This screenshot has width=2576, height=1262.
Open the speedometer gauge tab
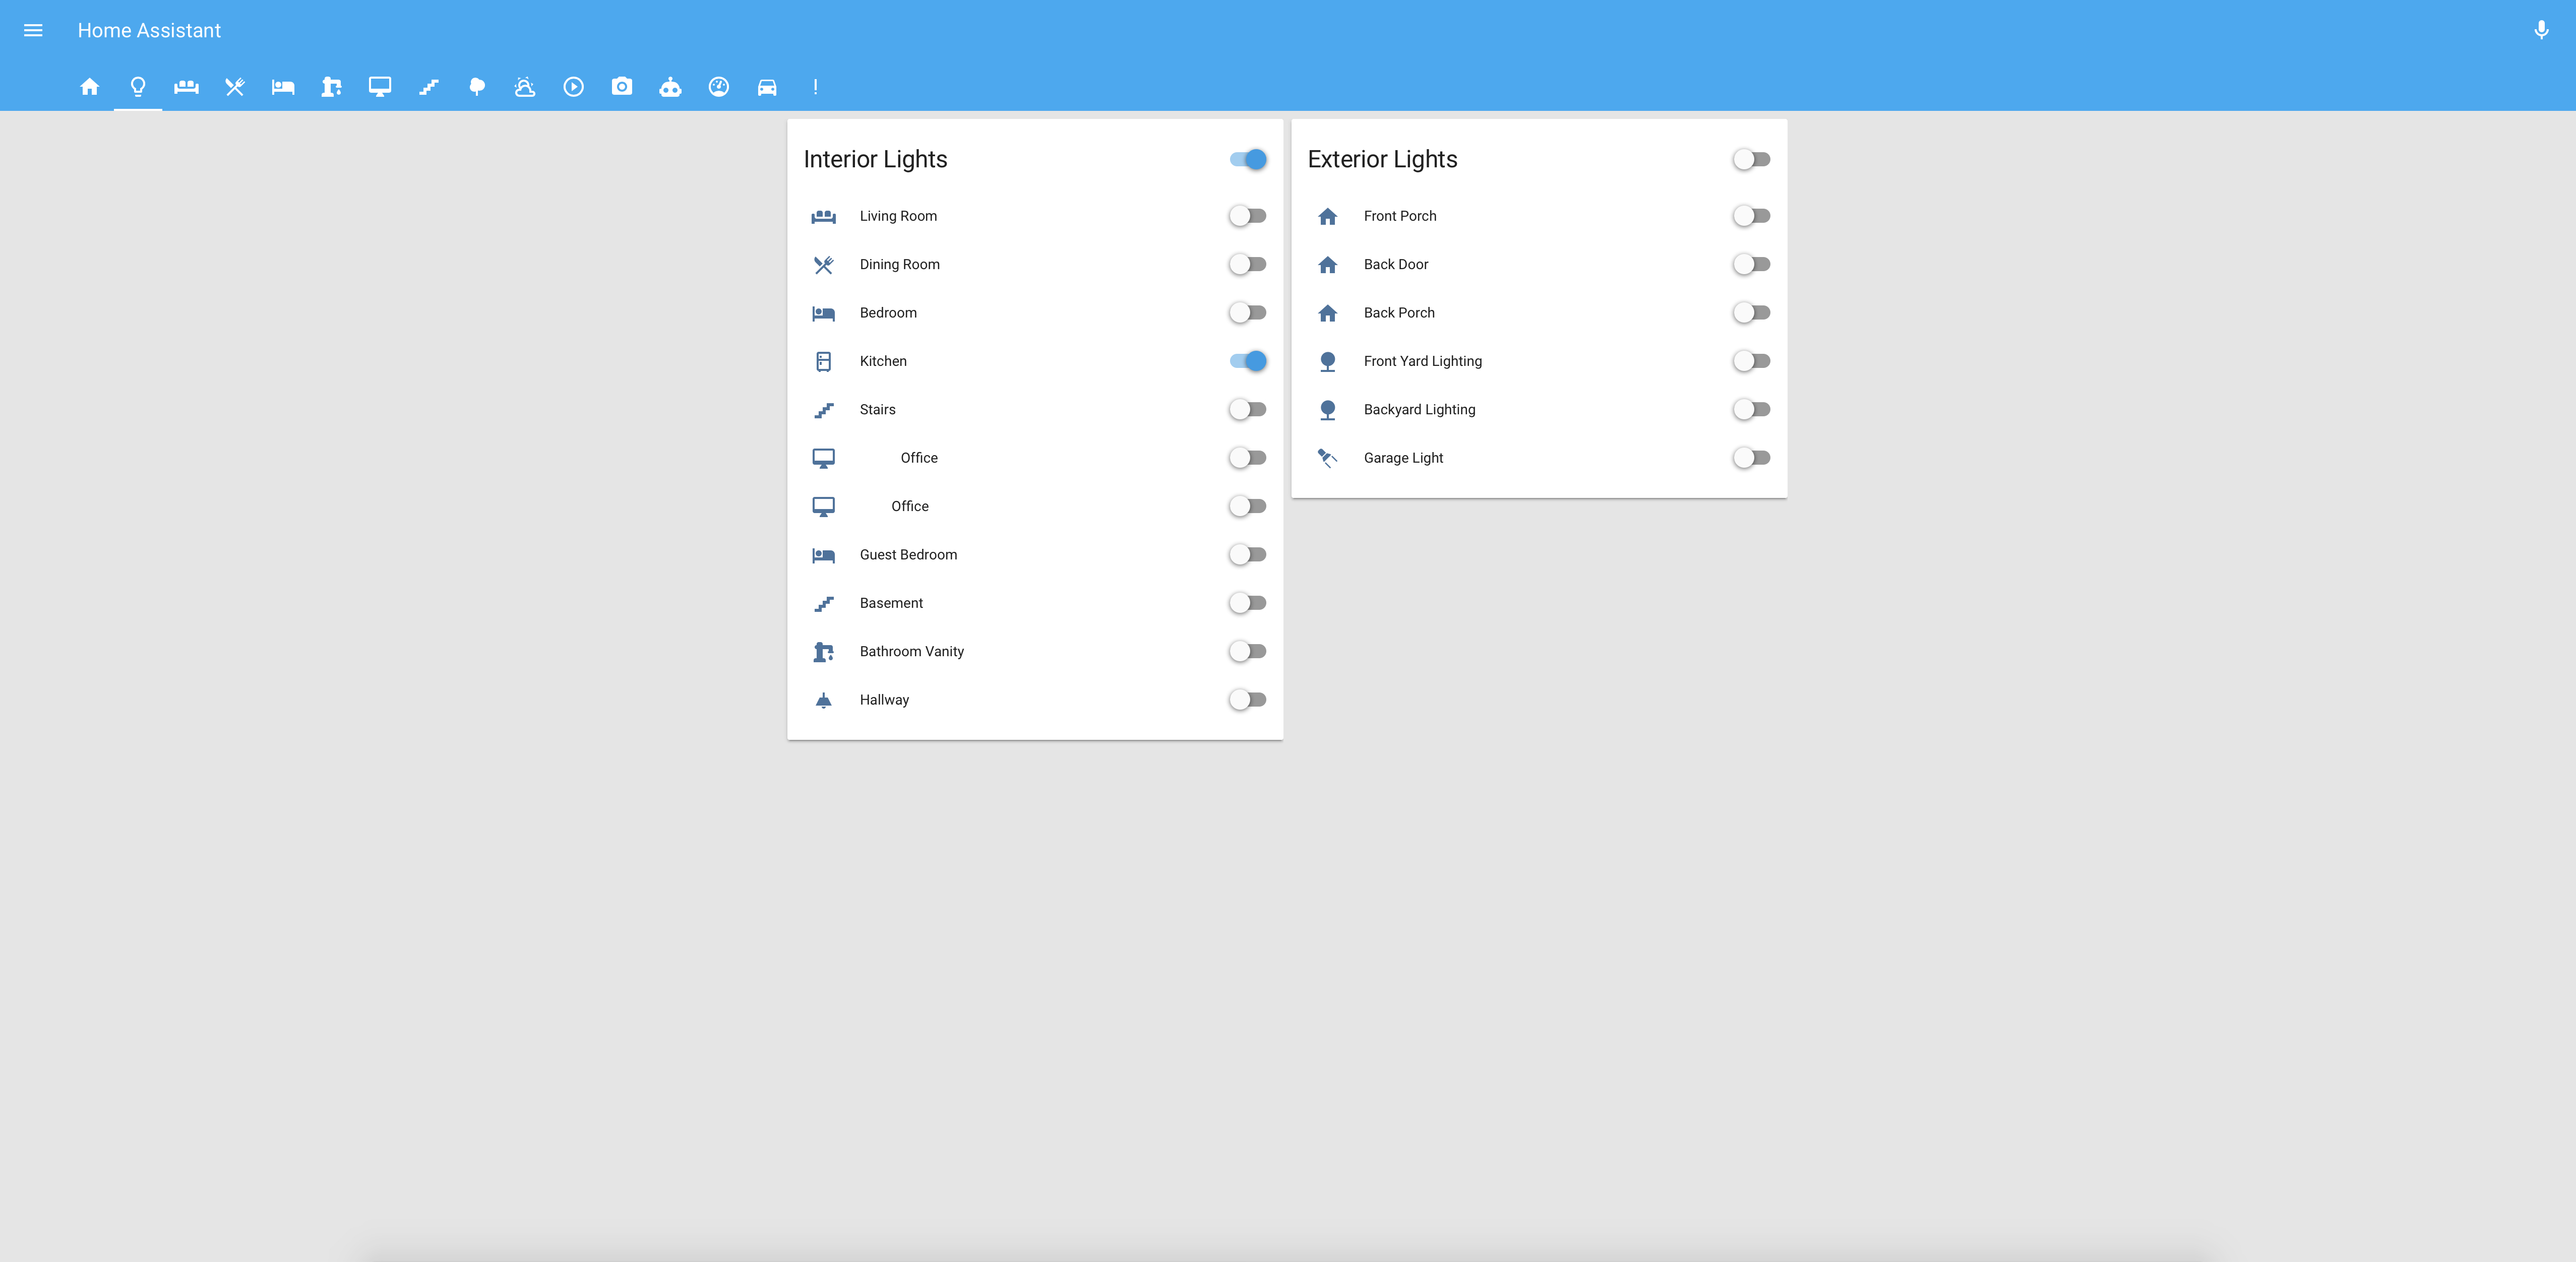click(719, 87)
